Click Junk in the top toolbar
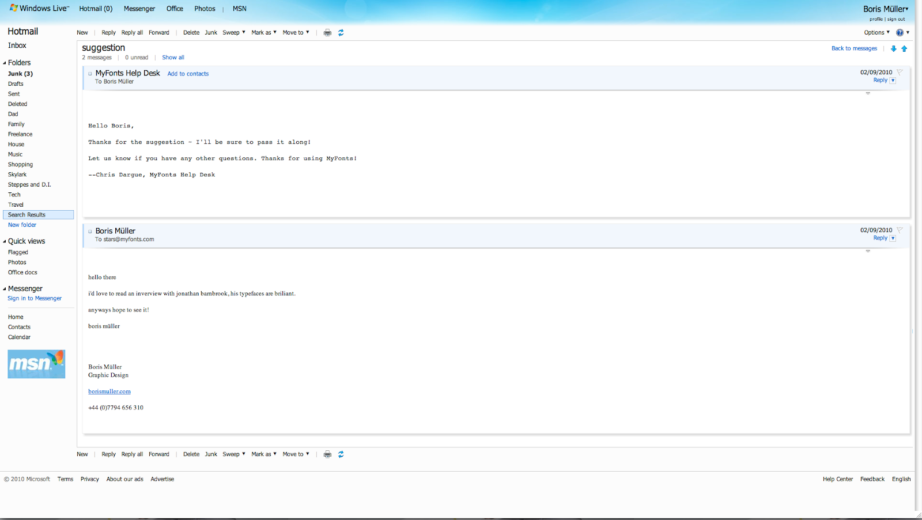 [211, 33]
